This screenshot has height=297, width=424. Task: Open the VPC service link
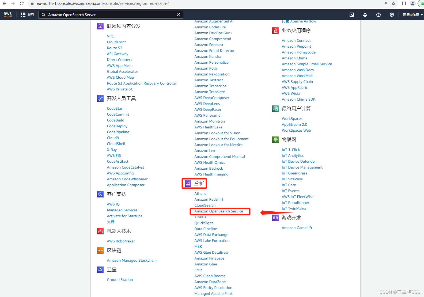(110, 36)
